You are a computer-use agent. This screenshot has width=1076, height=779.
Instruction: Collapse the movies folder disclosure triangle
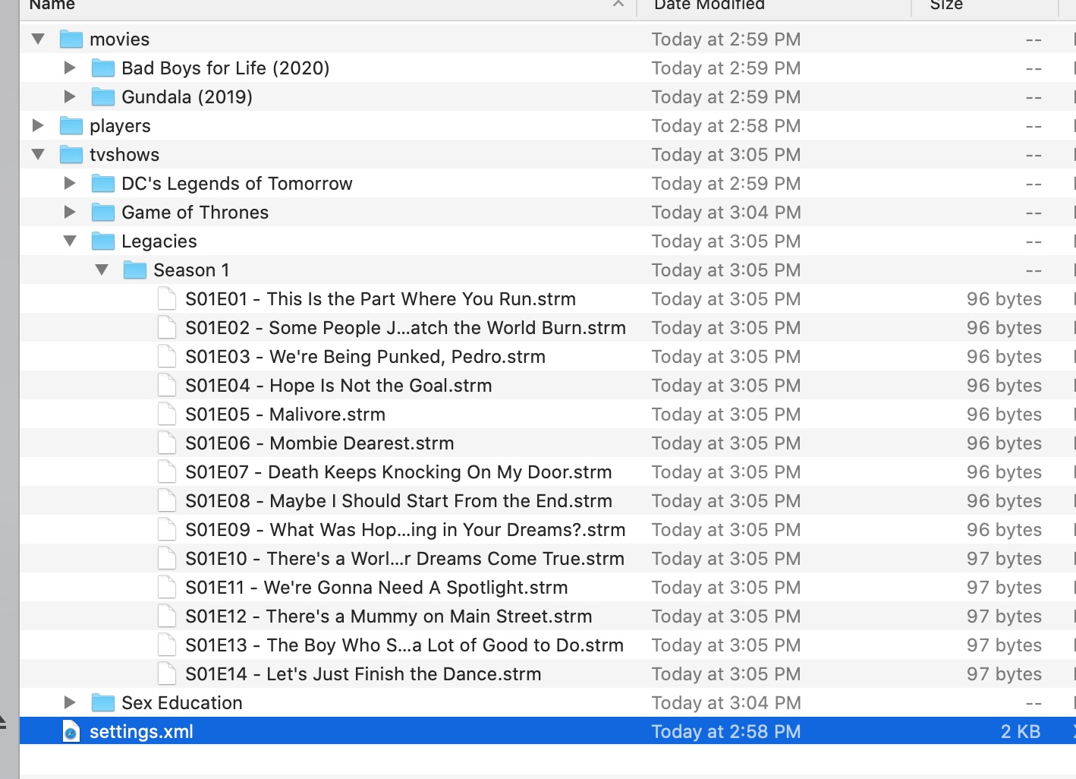pyautogui.click(x=38, y=39)
